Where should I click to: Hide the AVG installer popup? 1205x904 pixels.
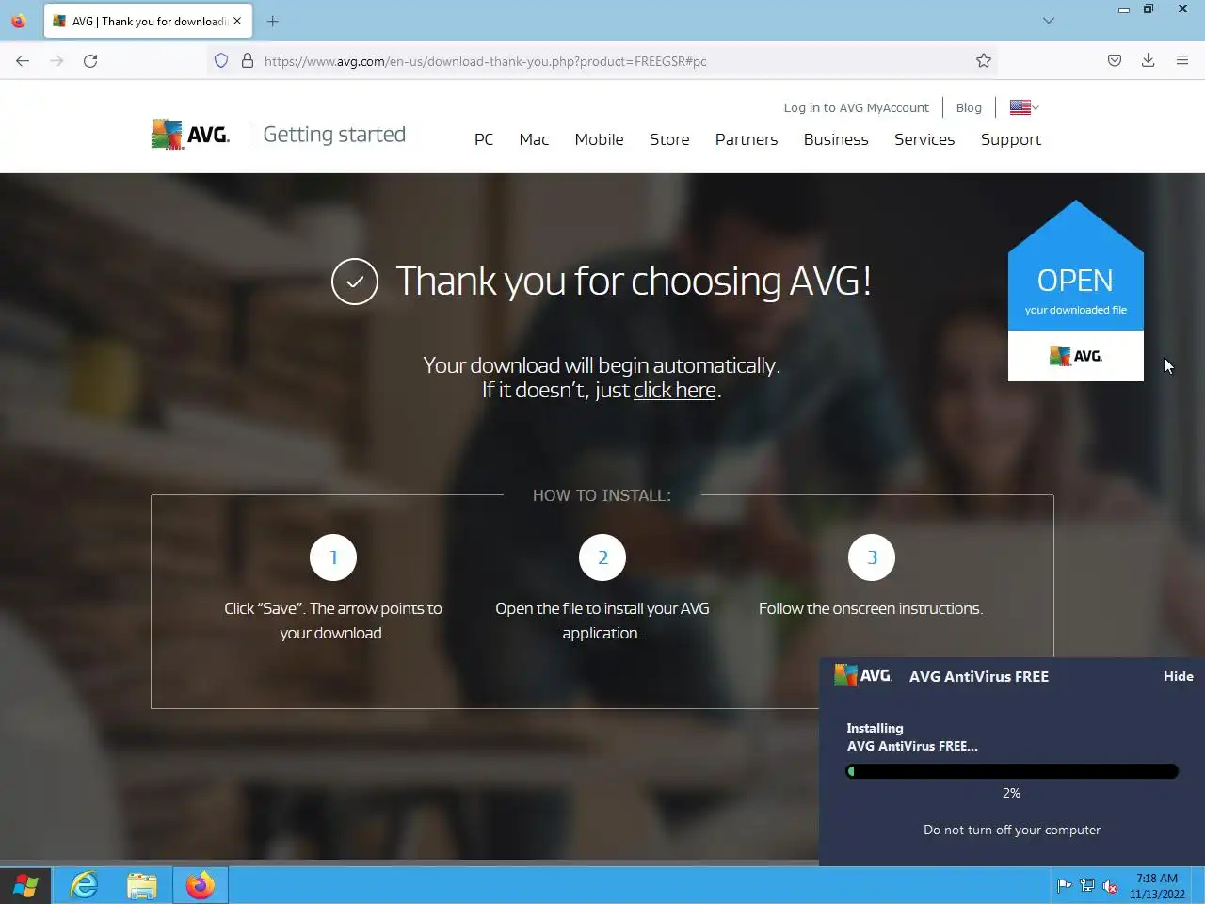click(x=1179, y=676)
